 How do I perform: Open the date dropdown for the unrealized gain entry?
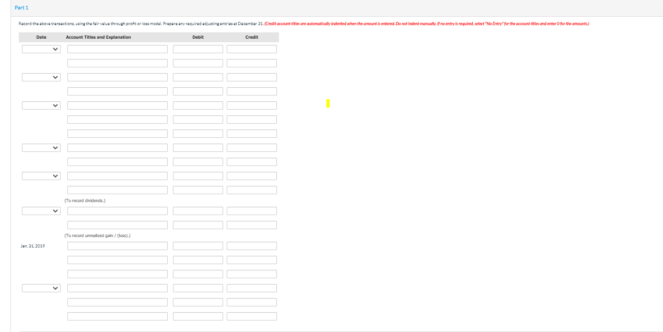(41, 210)
